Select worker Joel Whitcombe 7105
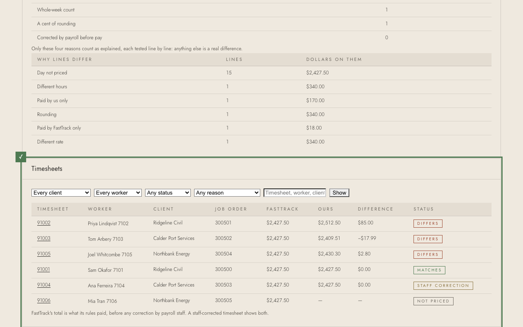The height and width of the screenshot is (327, 523). pyautogui.click(x=110, y=255)
